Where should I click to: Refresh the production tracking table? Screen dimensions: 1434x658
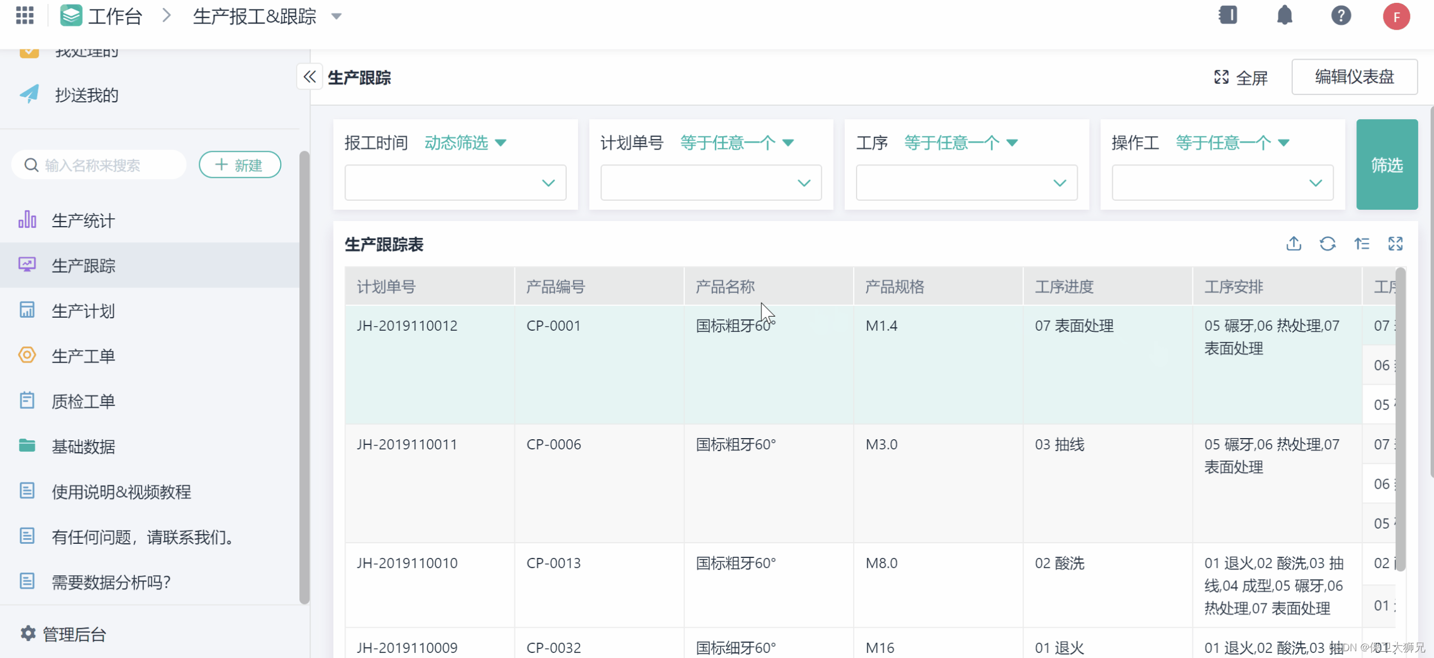pos(1328,244)
